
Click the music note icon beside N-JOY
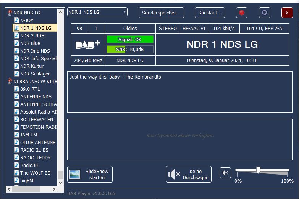pyautogui.click(x=16, y=20)
